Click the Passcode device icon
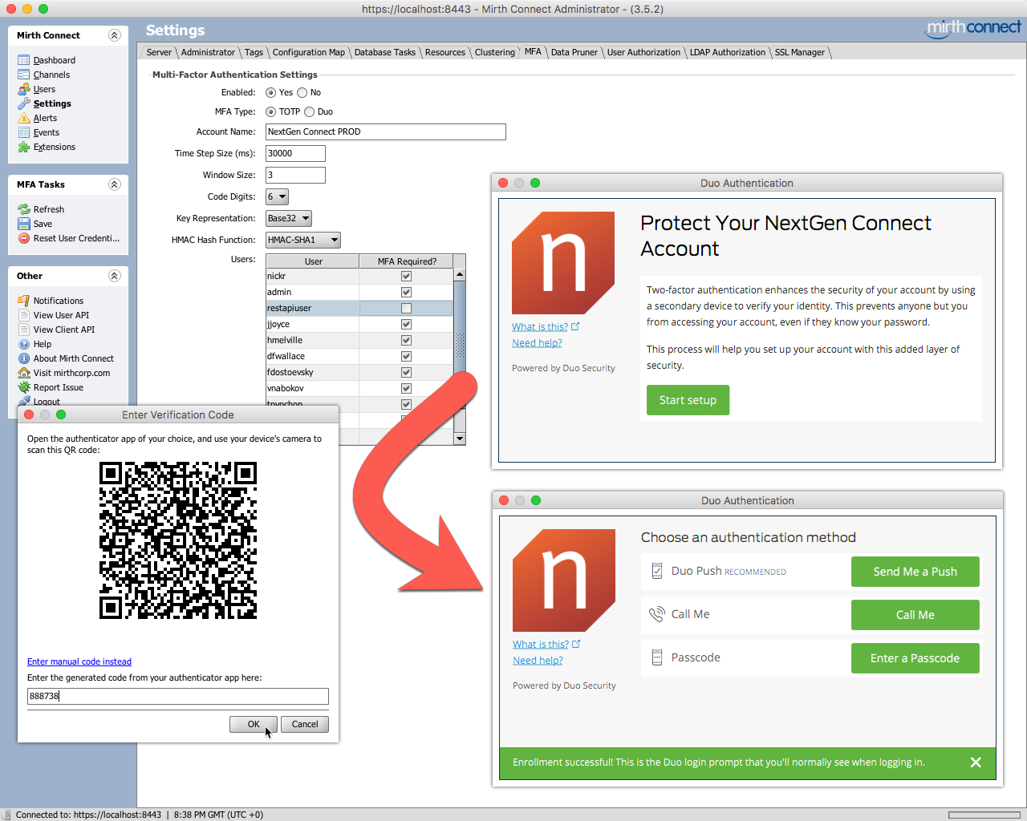The height and width of the screenshot is (821, 1027). click(657, 657)
